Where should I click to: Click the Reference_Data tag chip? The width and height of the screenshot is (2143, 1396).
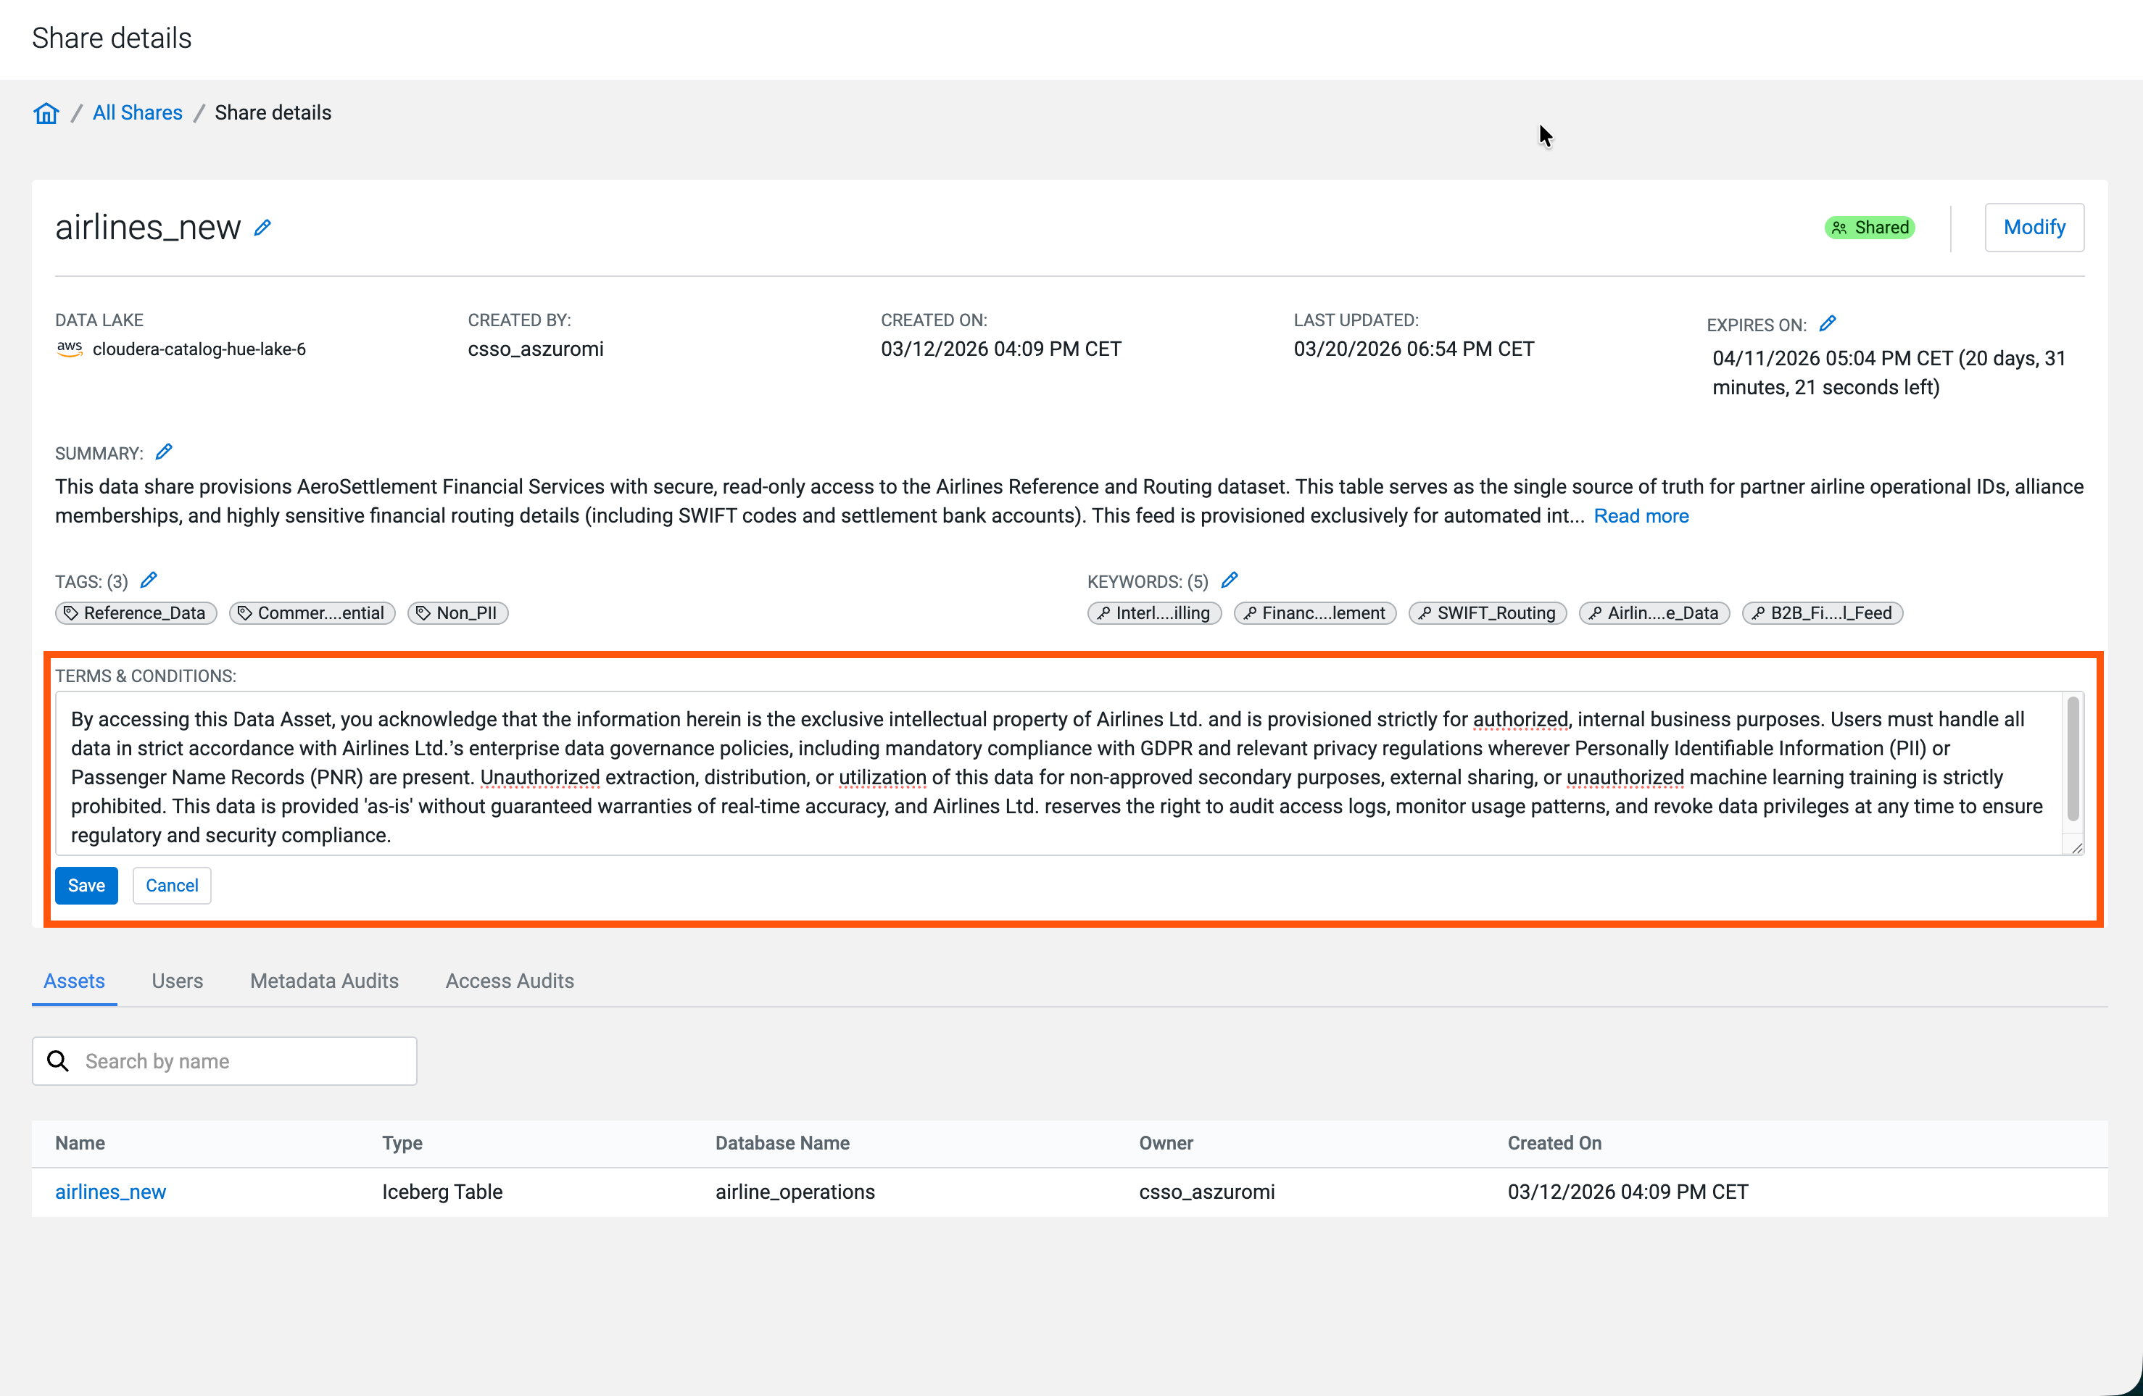pyautogui.click(x=136, y=613)
